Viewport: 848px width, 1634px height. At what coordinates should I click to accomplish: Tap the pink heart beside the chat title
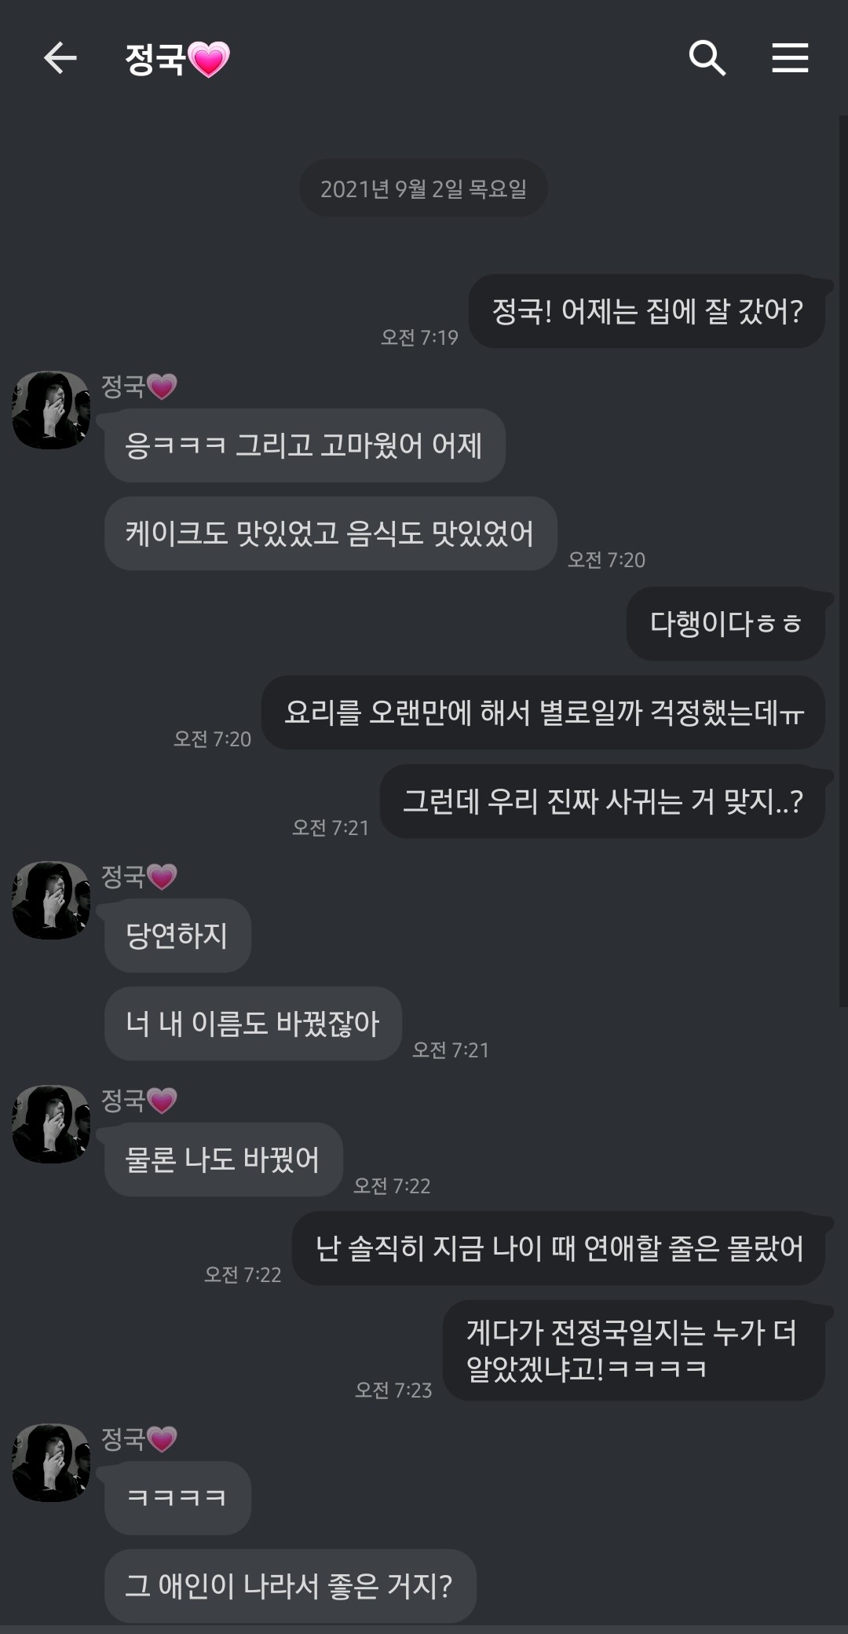tap(209, 60)
